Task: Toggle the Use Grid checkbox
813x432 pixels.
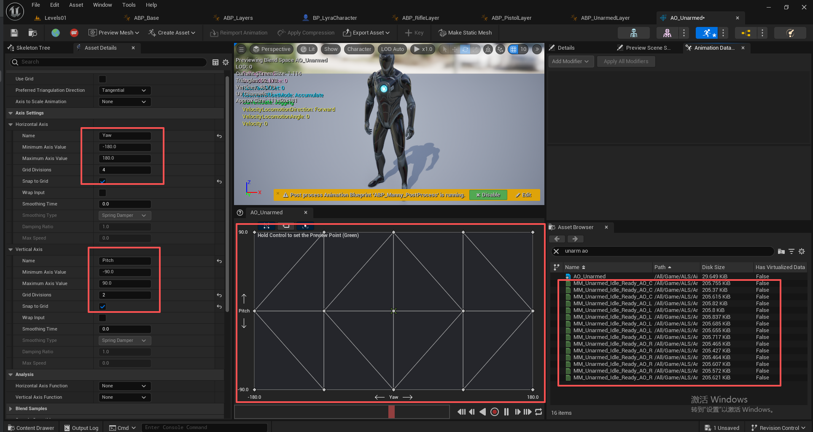Action: point(102,79)
